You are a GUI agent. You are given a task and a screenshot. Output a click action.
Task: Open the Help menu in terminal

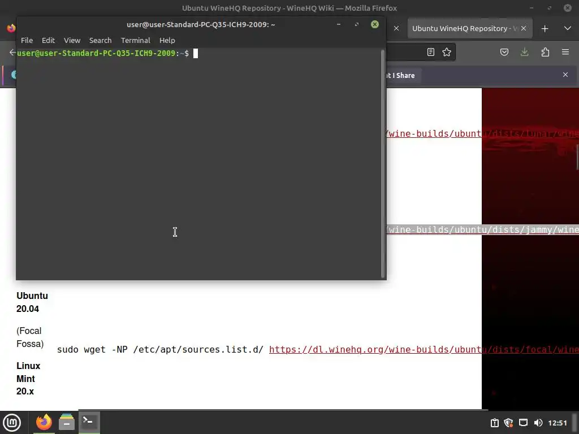(x=167, y=40)
